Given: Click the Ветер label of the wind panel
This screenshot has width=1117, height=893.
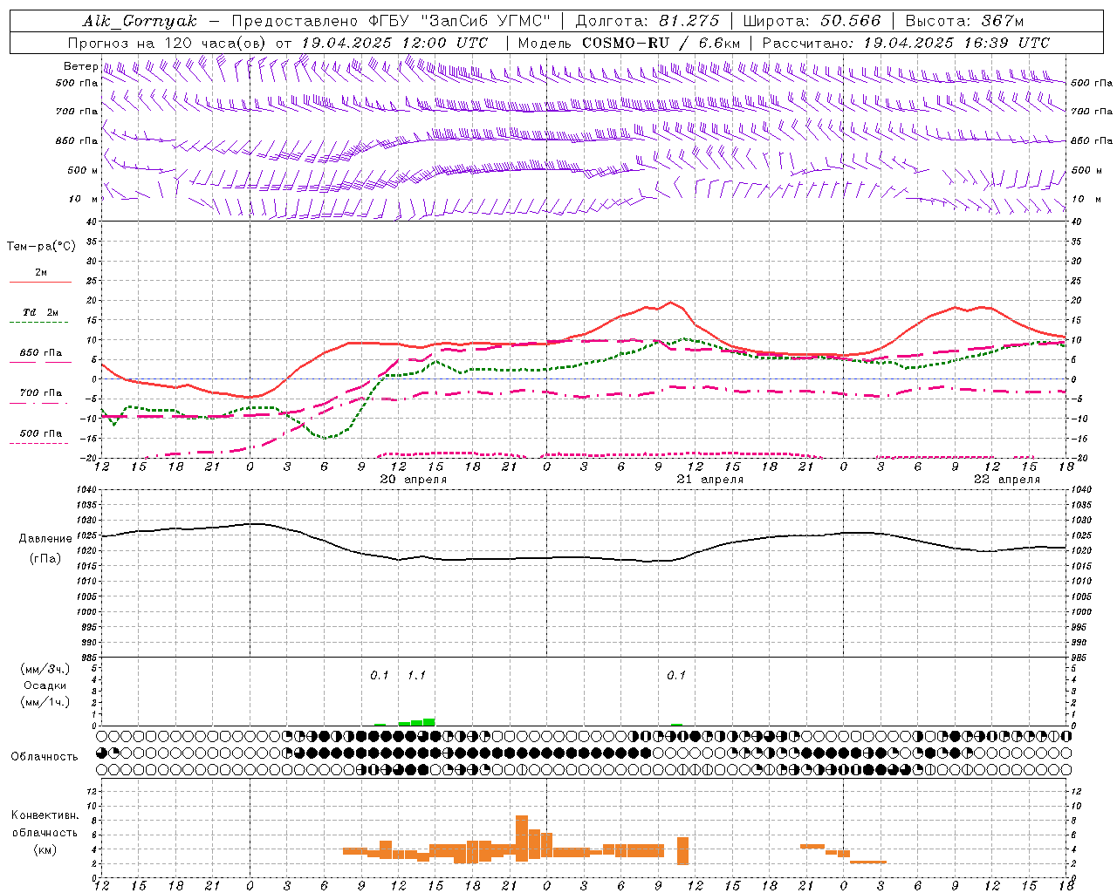Looking at the screenshot, I should click(x=80, y=66).
